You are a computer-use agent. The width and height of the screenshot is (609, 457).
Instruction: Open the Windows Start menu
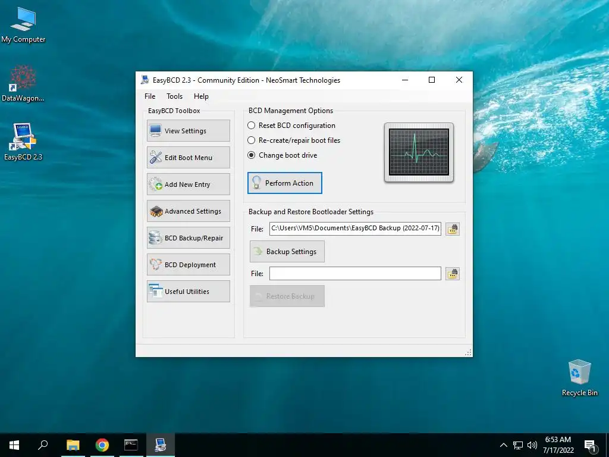point(14,445)
